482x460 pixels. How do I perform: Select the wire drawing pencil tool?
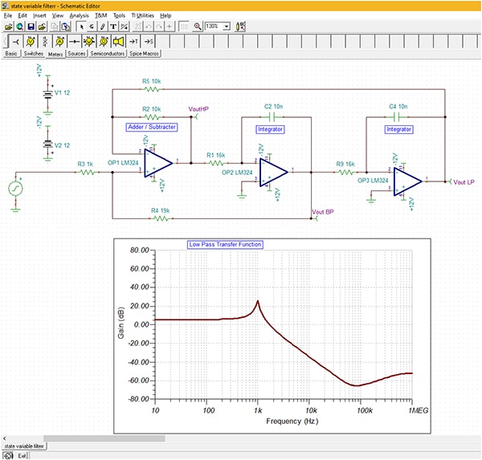pos(103,26)
